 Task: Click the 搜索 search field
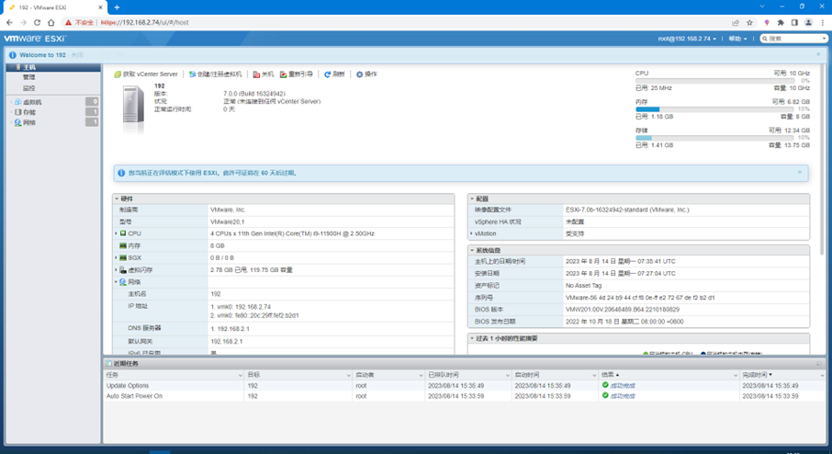click(793, 39)
